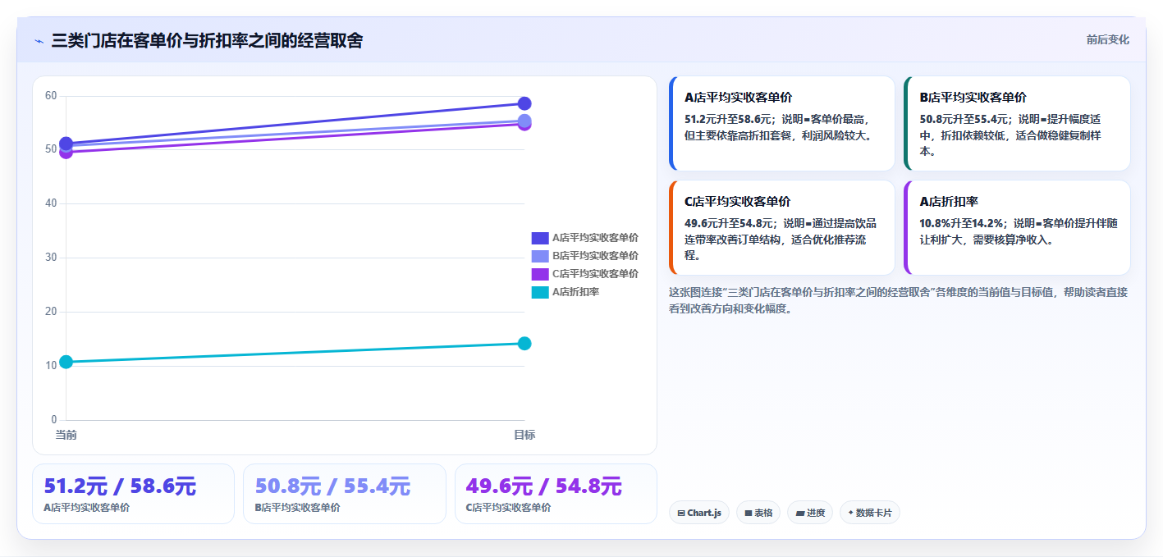Click the A店折扣率 current data point
The image size is (1163, 557).
click(x=66, y=362)
